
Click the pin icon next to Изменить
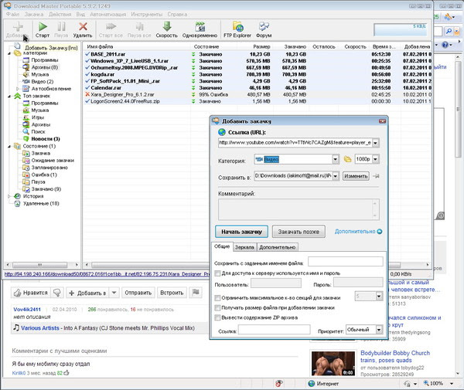click(x=376, y=176)
